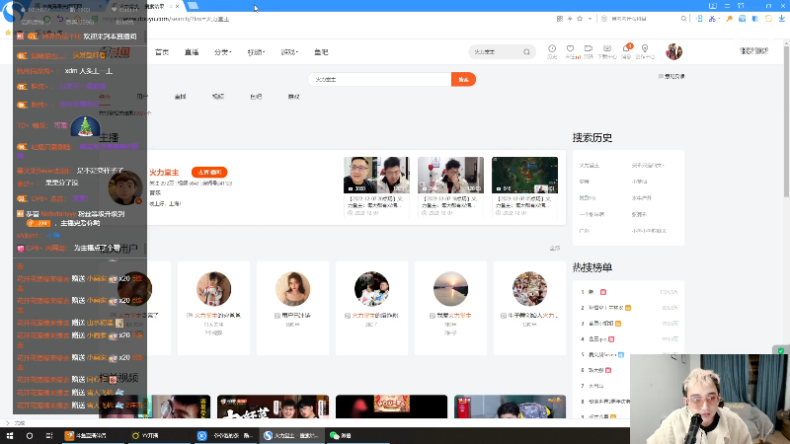Open user card with woman portrait avatar
Image resolution: width=790 pixels, height=444 pixels.
[292, 308]
